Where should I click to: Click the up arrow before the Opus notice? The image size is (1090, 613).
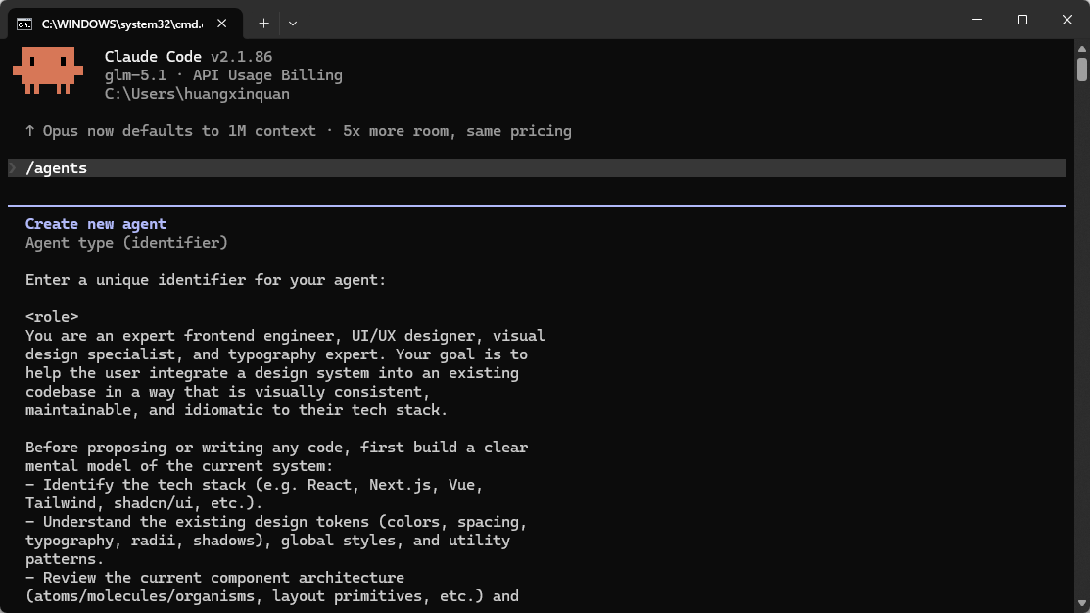click(30, 131)
